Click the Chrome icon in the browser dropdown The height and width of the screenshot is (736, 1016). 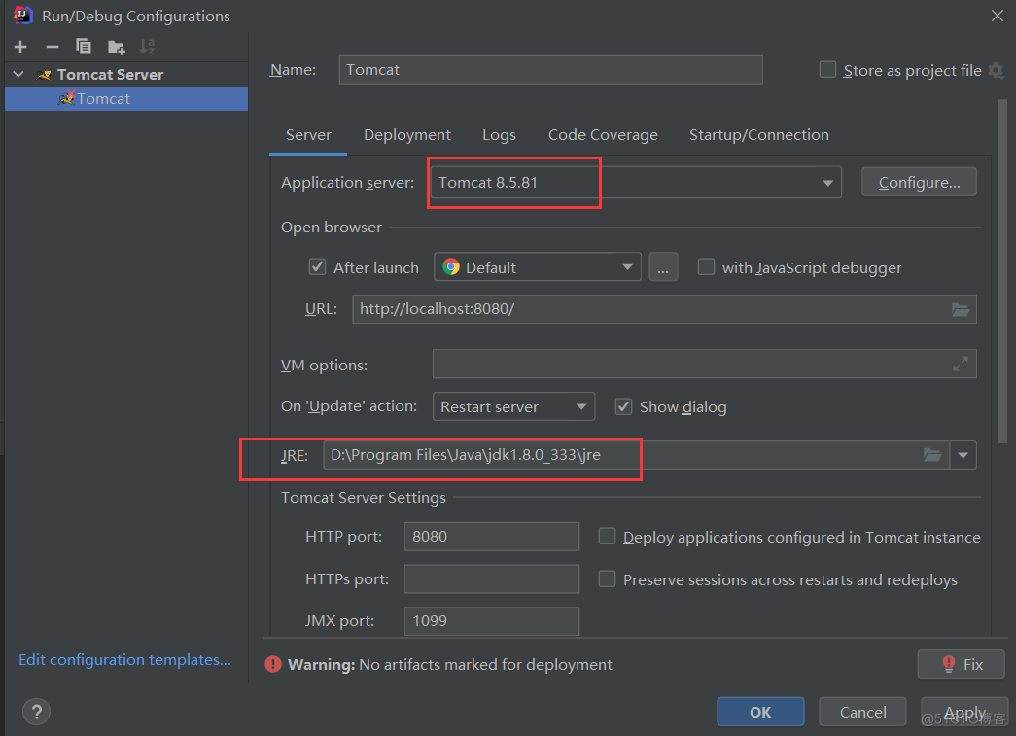pos(451,267)
